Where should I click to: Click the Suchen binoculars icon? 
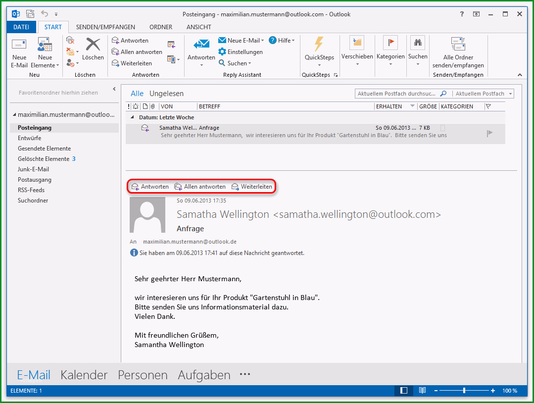[418, 43]
